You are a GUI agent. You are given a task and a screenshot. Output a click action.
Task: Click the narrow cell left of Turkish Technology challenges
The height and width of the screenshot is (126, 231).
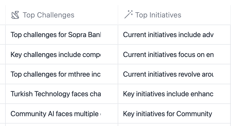2,94
